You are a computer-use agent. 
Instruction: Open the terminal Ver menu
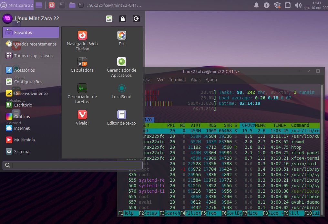160,79
